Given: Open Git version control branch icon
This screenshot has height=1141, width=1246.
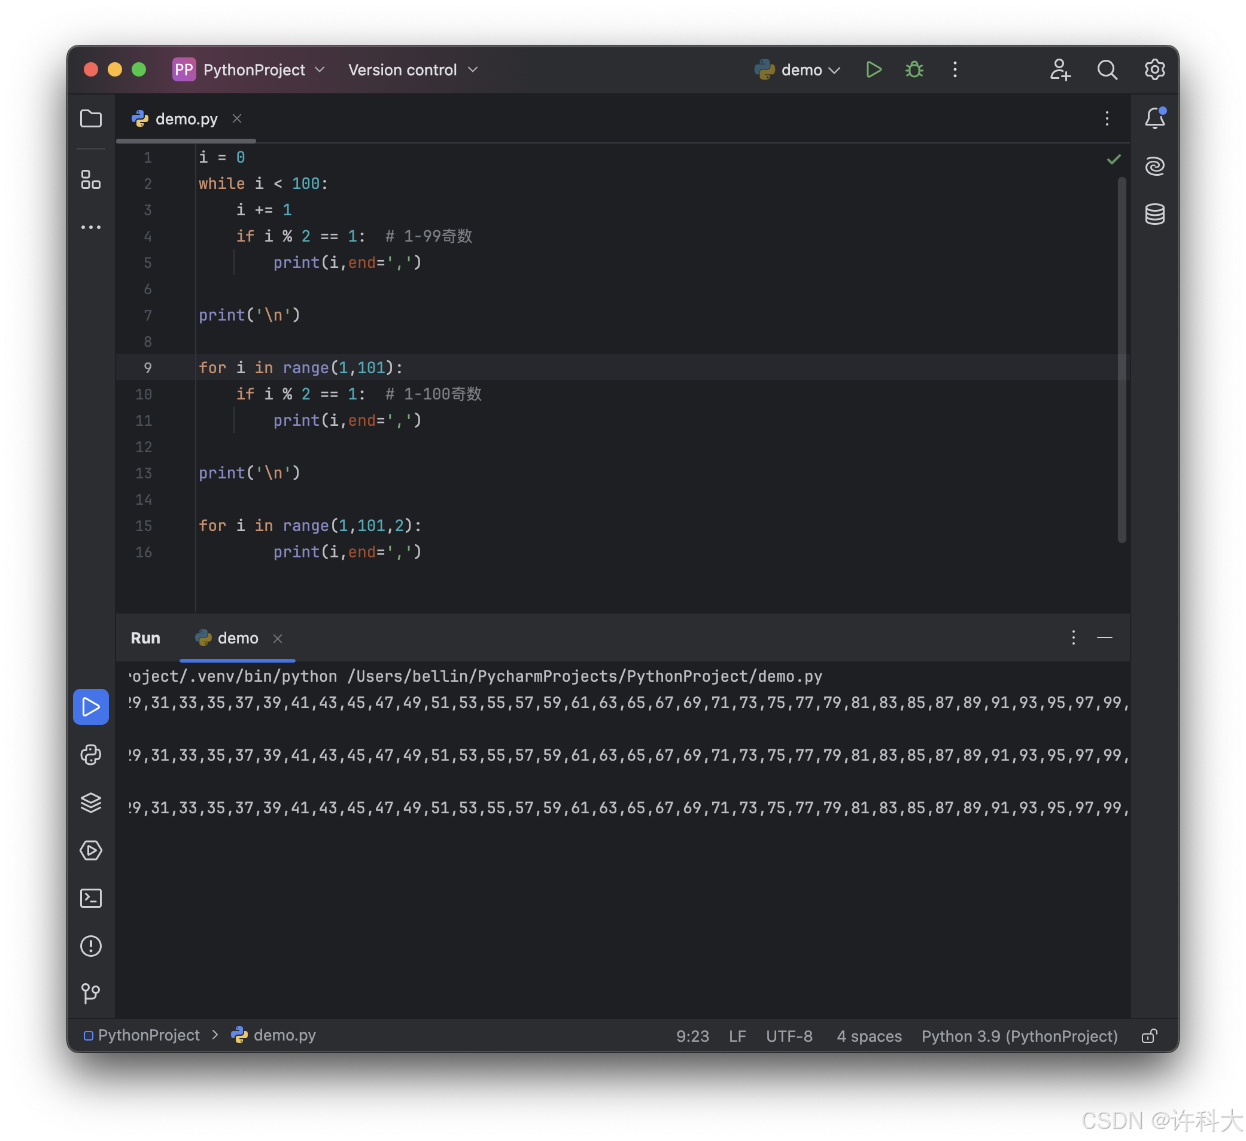Looking at the screenshot, I should [91, 993].
